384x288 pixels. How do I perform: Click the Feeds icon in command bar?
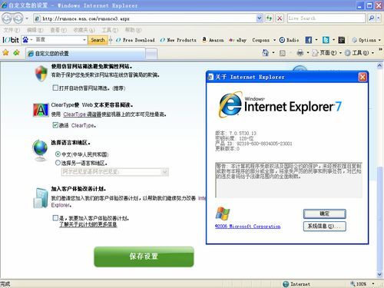(x=283, y=53)
